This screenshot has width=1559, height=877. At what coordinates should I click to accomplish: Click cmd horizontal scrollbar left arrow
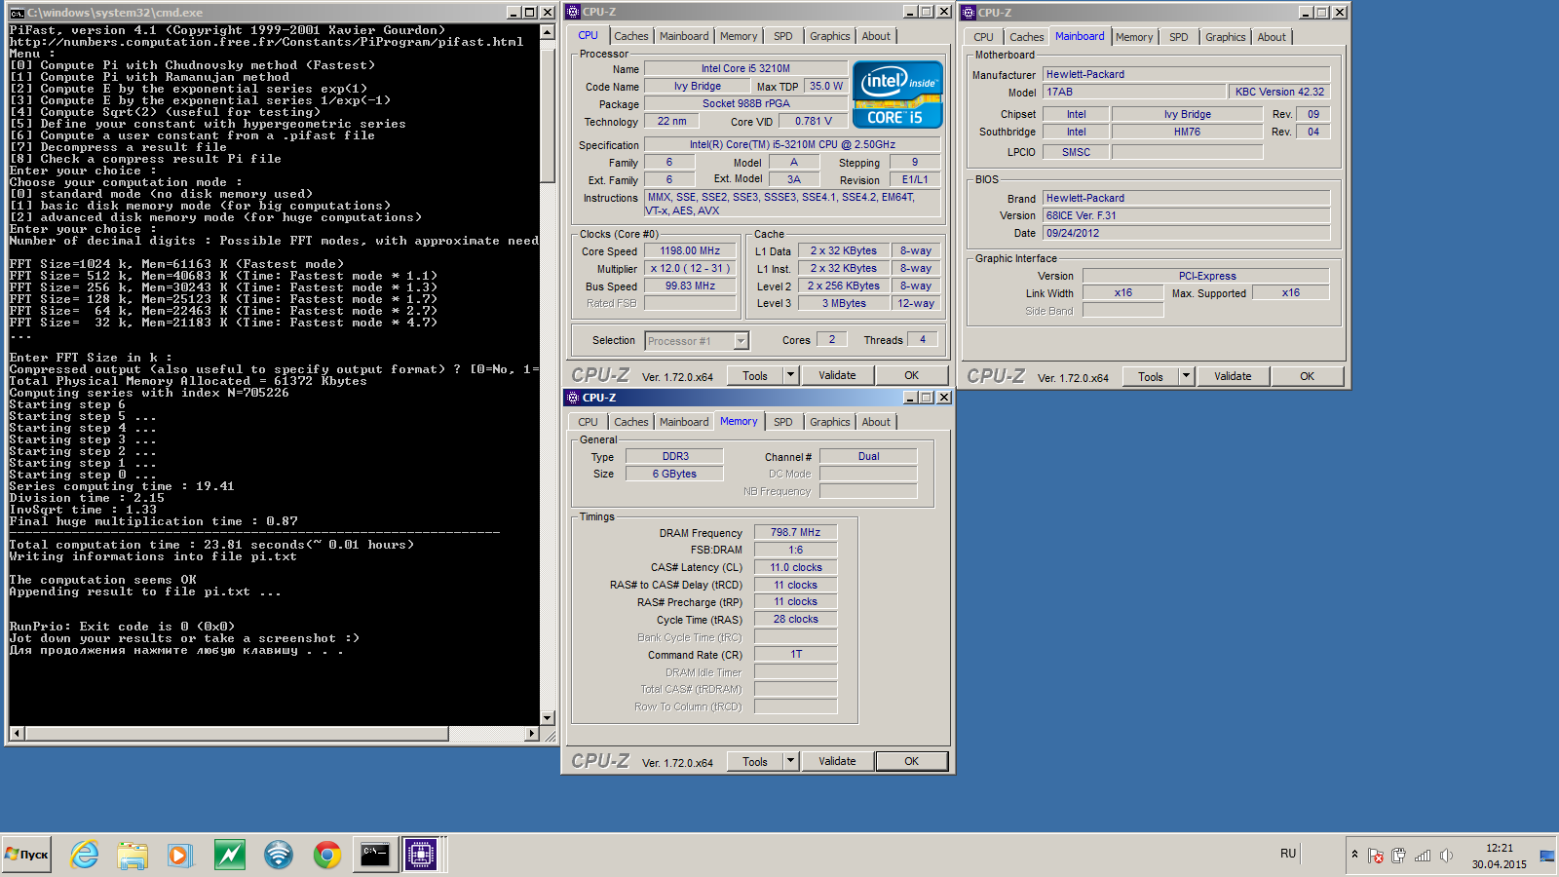tap(17, 733)
